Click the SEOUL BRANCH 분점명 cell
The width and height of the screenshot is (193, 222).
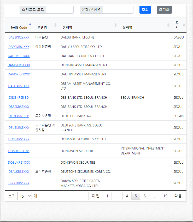coord(132,98)
